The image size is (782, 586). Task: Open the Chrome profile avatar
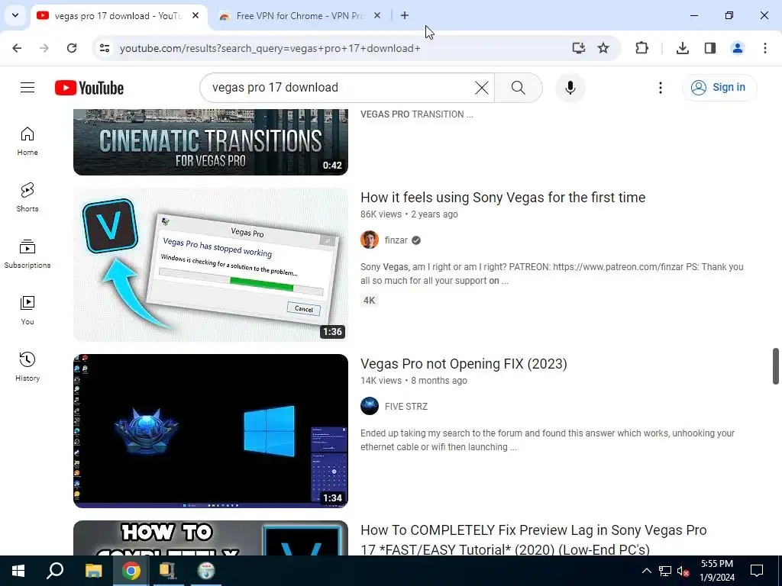click(x=738, y=48)
